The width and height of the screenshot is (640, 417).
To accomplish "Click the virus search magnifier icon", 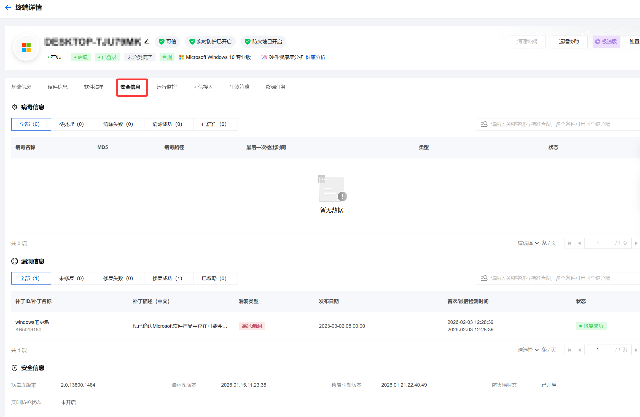I will click(484, 124).
